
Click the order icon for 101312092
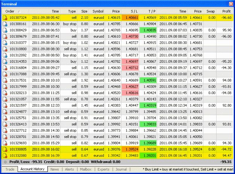(5, 55)
